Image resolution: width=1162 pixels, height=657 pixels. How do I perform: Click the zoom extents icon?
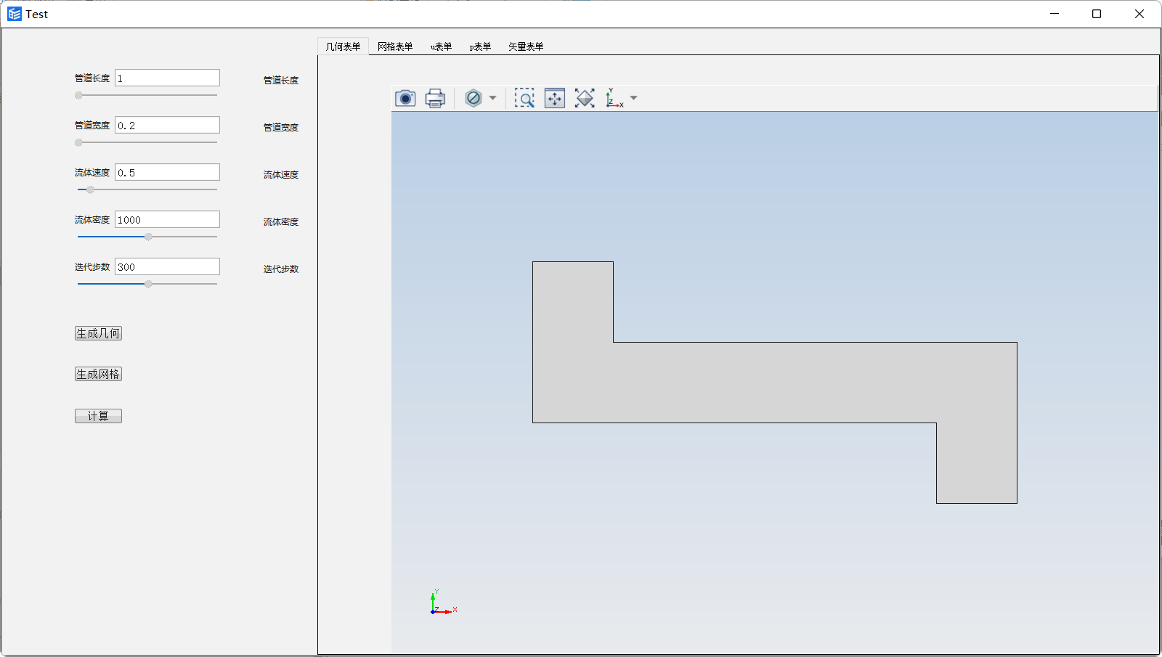coord(555,98)
